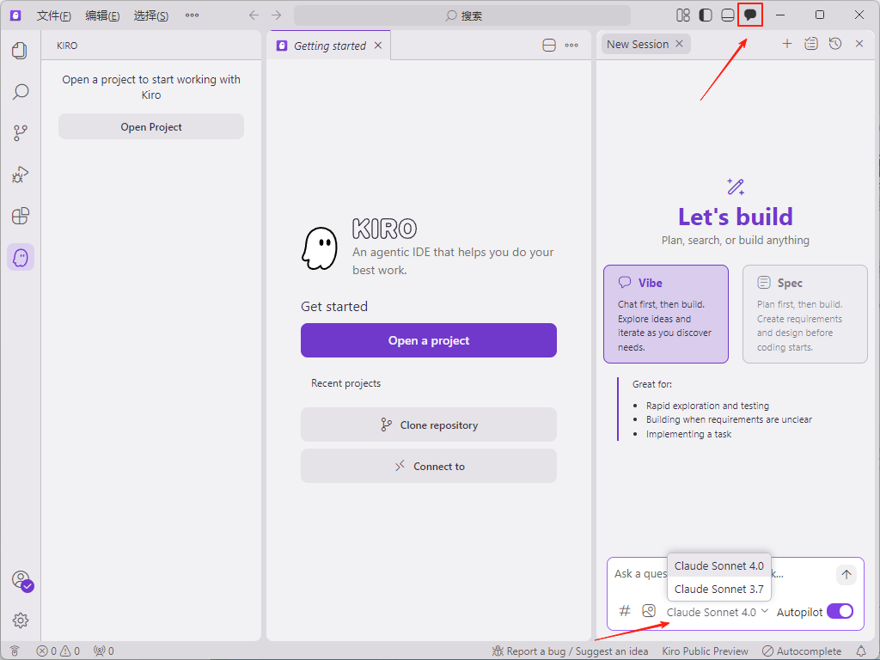Switch to the Getting started tab

(329, 46)
